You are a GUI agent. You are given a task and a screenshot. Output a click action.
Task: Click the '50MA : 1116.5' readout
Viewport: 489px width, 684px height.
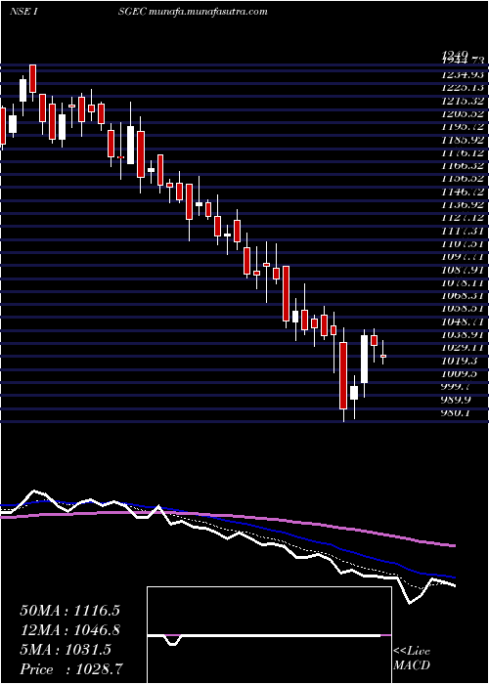69,611
